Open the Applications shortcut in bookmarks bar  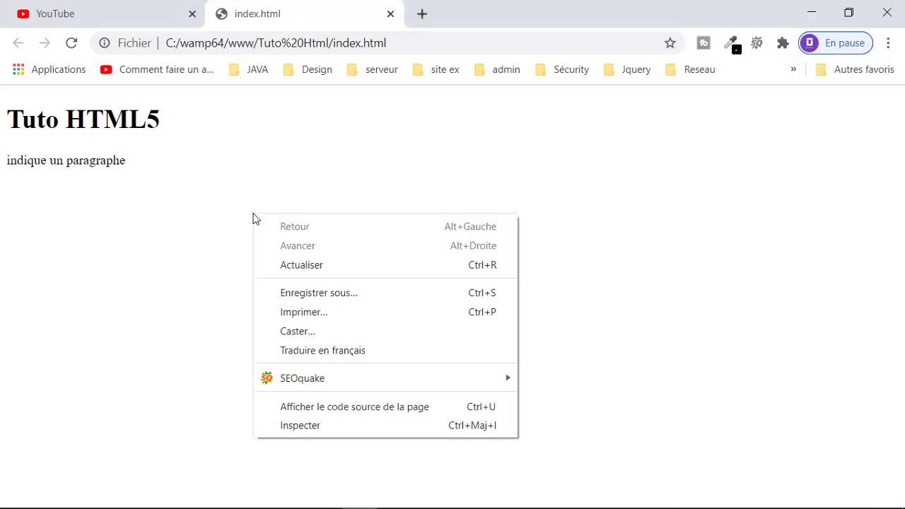pyautogui.click(x=49, y=69)
